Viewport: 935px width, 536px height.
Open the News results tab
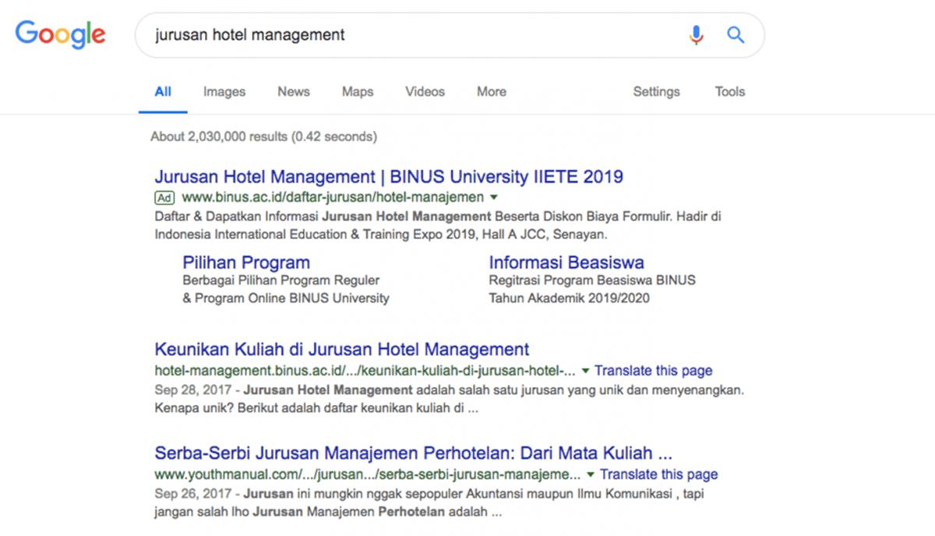click(293, 92)
